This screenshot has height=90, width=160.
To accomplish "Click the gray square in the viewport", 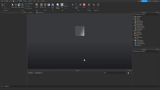I will (x=80, y=31).
